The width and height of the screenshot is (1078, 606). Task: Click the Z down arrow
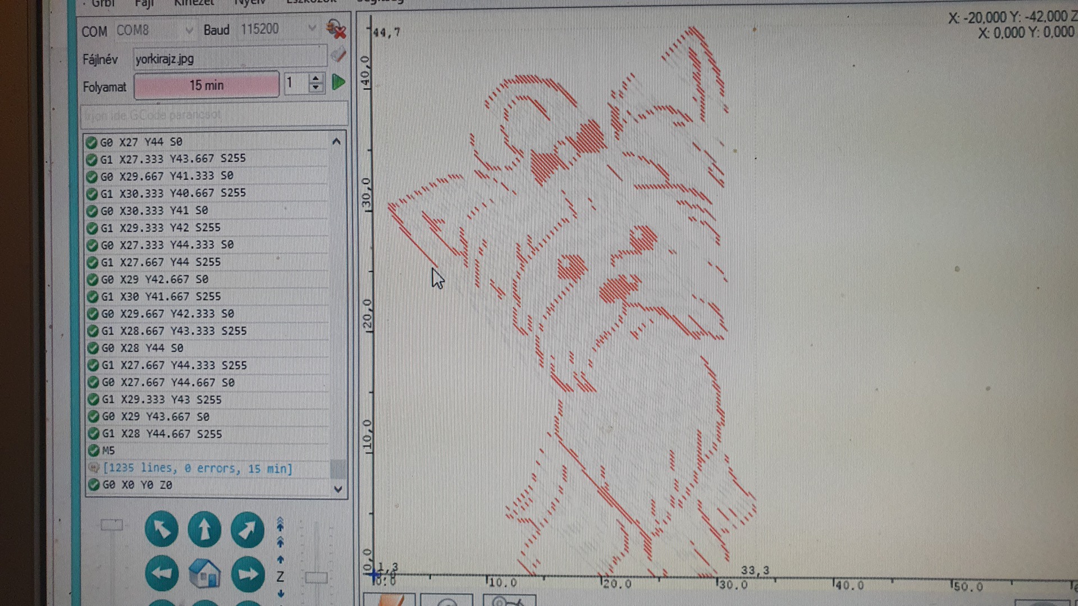click(280, 594)
